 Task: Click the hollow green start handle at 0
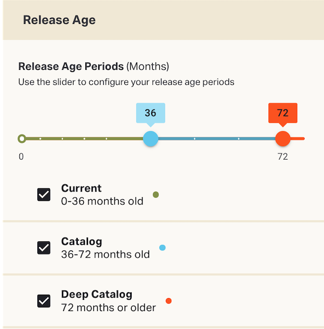22,139
